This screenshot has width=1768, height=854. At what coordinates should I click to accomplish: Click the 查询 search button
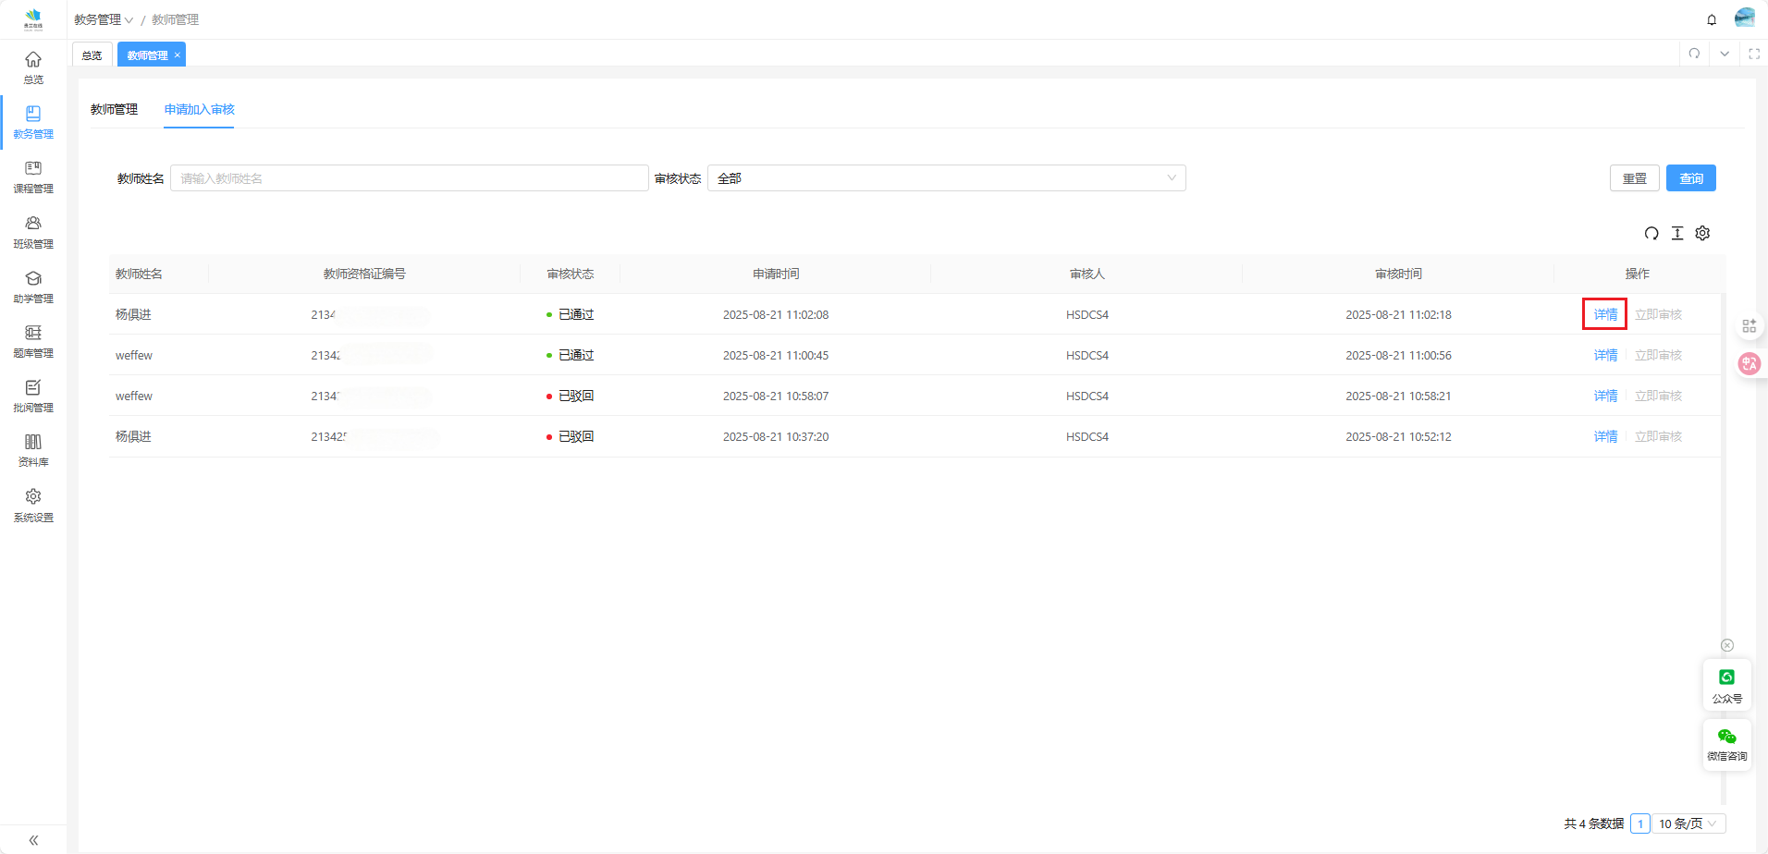(1690, 178)
